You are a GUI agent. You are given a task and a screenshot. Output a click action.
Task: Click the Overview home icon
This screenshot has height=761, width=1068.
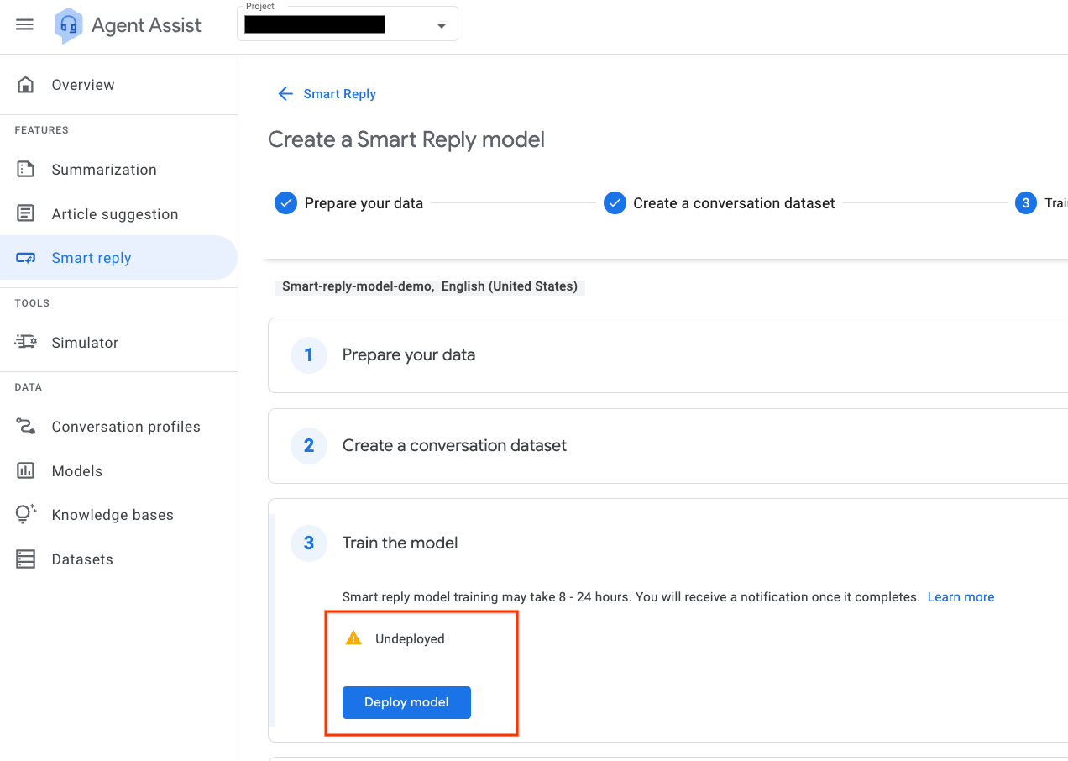(x=26, y=85)
